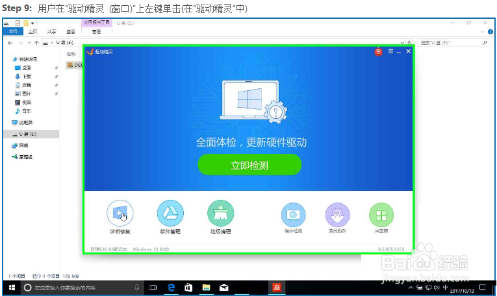Open Explorer help question mark icon
Viewport: 497px width, 296px height.
(491, 32)
